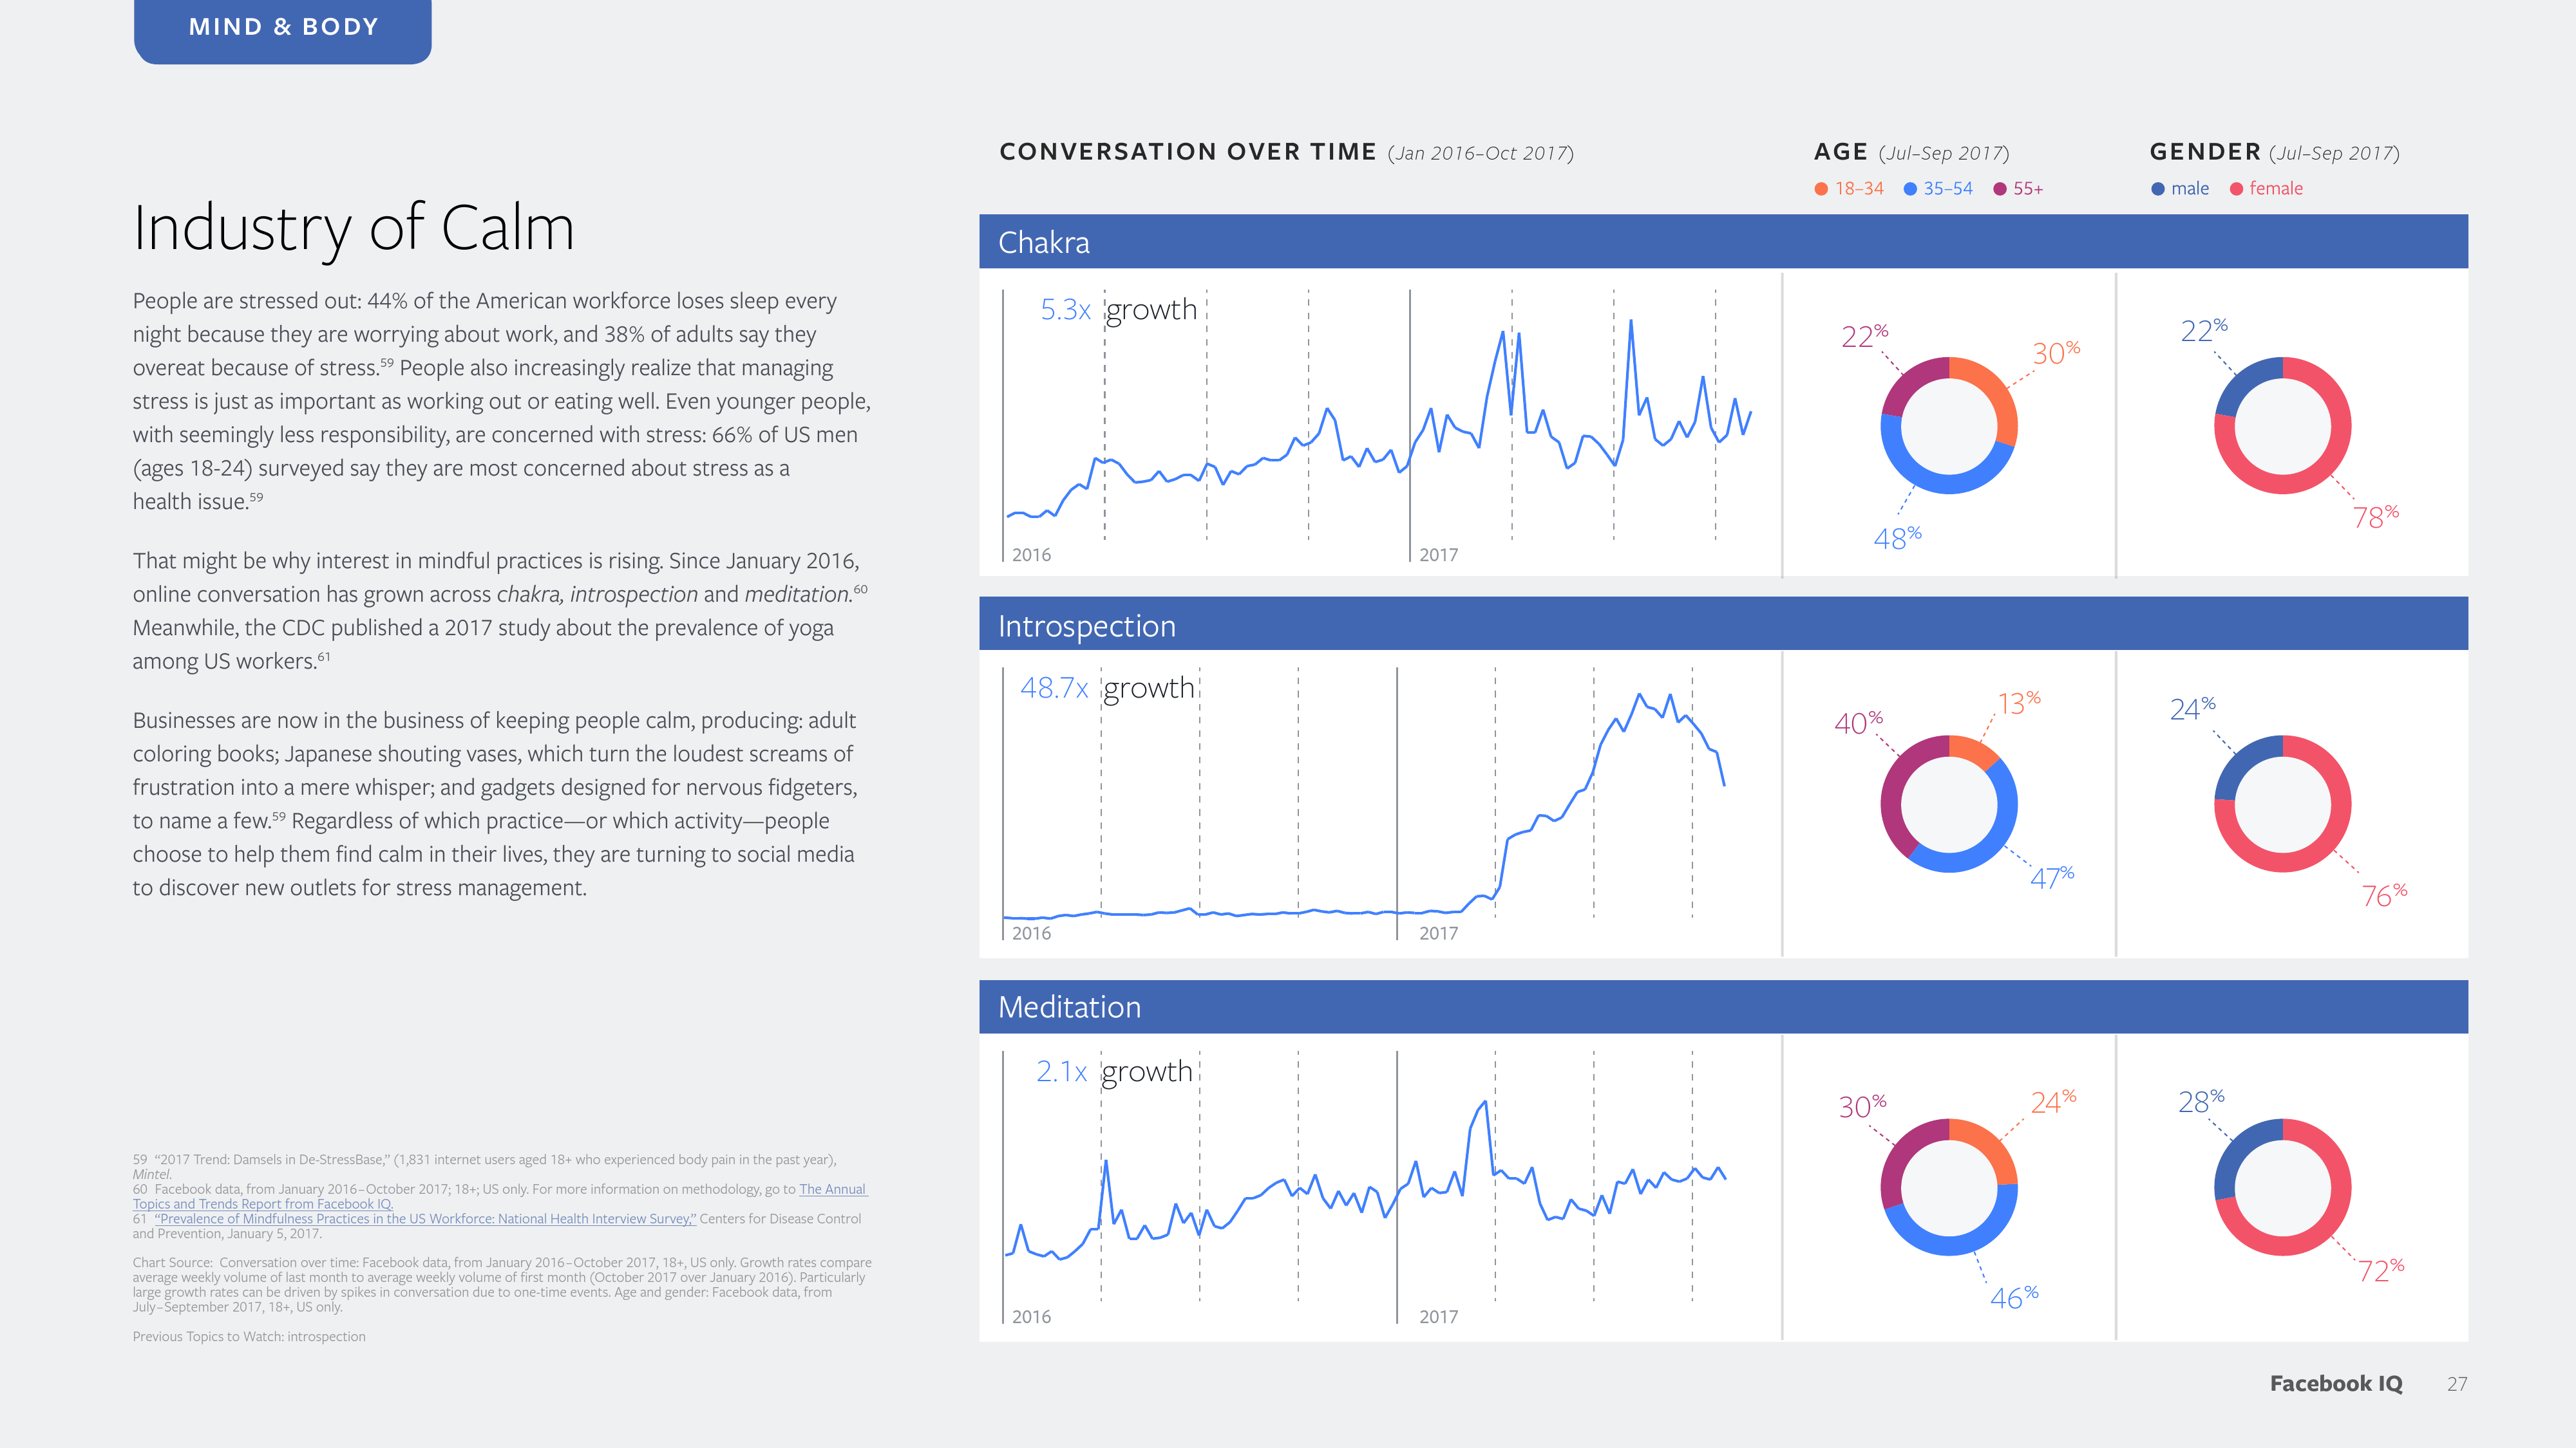Click the MIND & BODY section tab
2576x1448 pixels.
(283, 28)
